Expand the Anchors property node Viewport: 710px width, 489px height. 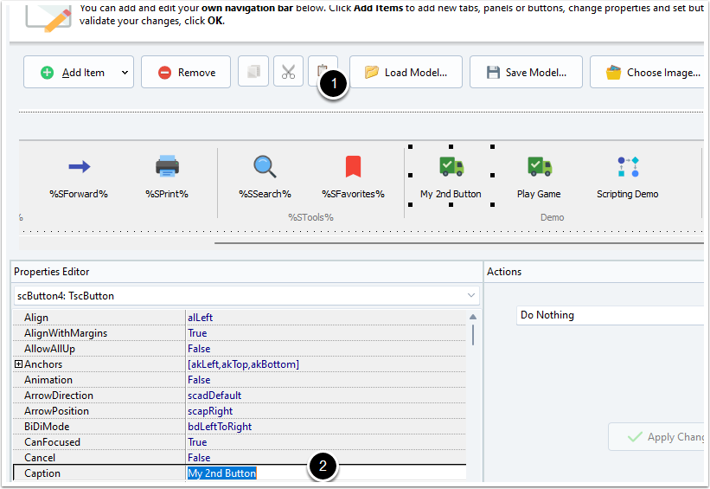pos(18,364)
